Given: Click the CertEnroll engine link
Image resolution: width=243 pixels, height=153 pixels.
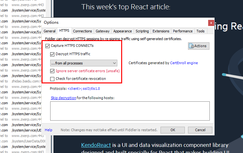Looking at the screenshot, I should [184, 63].
